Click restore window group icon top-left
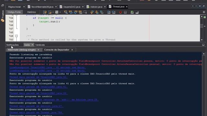This screenshot has height=116, width=207. (3, 5)
